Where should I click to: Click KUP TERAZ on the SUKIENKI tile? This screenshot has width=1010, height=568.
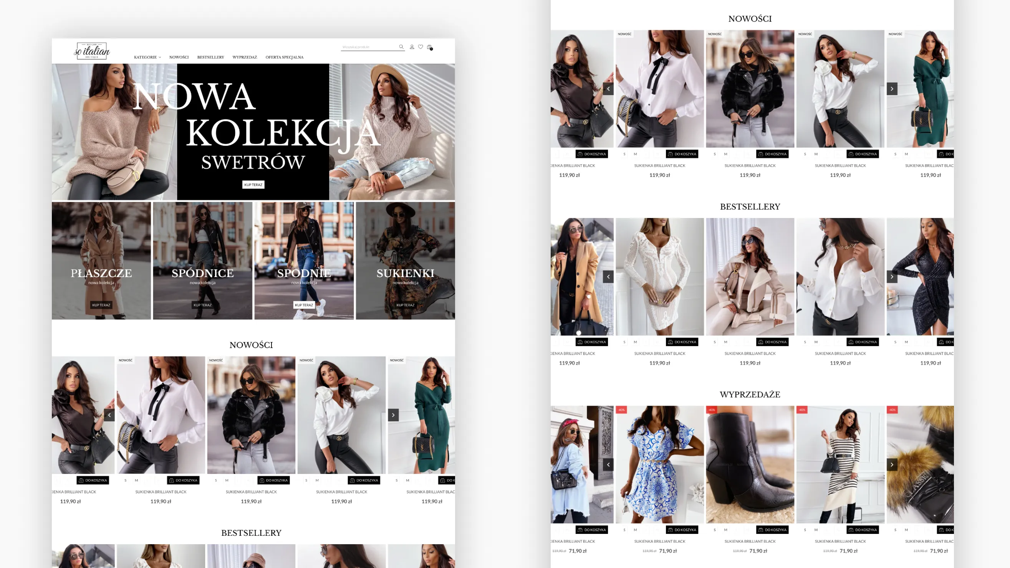(406, 305)
